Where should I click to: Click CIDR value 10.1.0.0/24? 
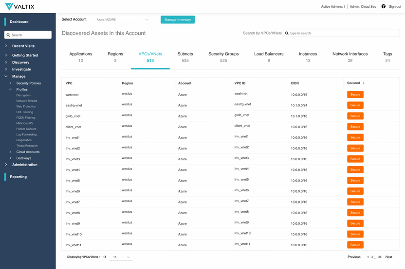(299, 105)
